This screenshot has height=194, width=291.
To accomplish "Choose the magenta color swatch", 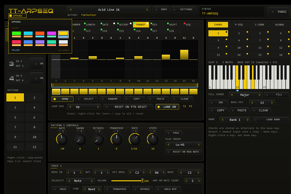I will pyautogui.click(x=51, y=34).
